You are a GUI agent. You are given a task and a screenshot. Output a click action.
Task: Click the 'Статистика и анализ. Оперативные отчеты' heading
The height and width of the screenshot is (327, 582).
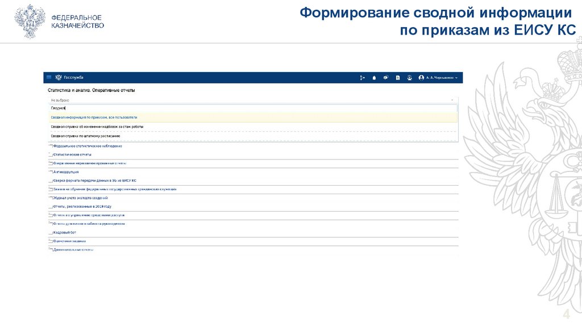pyautogui.click(x=92, y=90)
